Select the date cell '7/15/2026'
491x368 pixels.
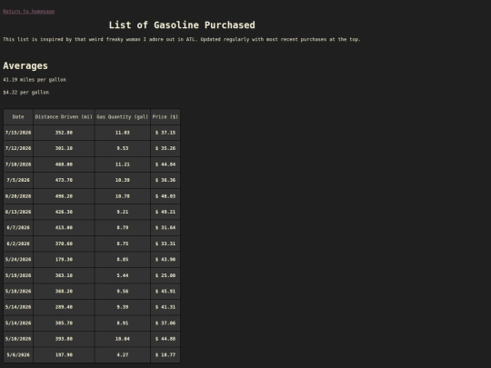pos(18,133)
